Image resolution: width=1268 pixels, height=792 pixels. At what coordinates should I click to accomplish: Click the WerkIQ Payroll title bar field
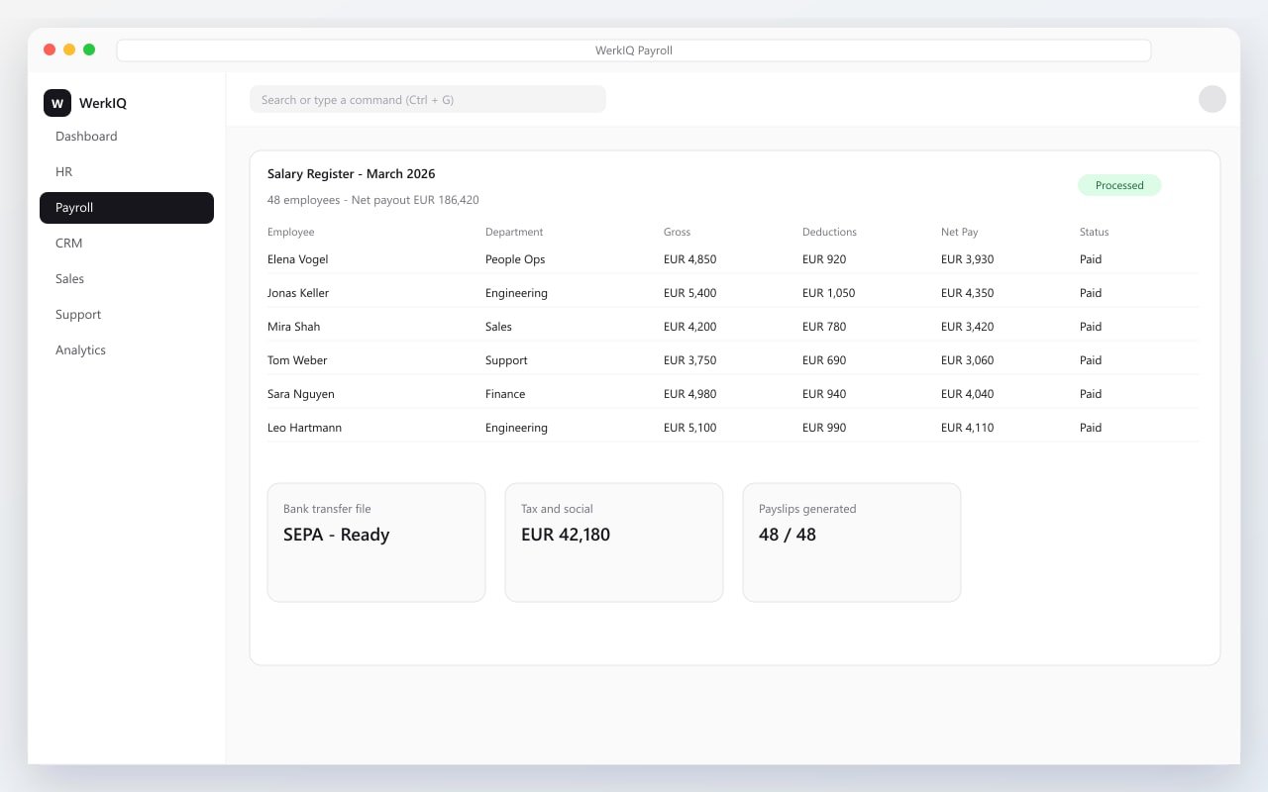pos(634,50)
